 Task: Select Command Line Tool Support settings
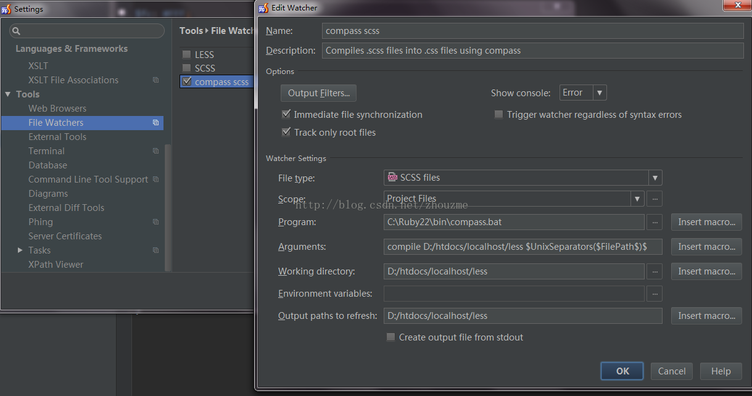click(88, 179)
